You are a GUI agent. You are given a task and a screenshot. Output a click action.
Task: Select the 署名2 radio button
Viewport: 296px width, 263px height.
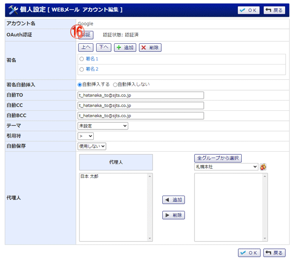(x=81, y=69)
